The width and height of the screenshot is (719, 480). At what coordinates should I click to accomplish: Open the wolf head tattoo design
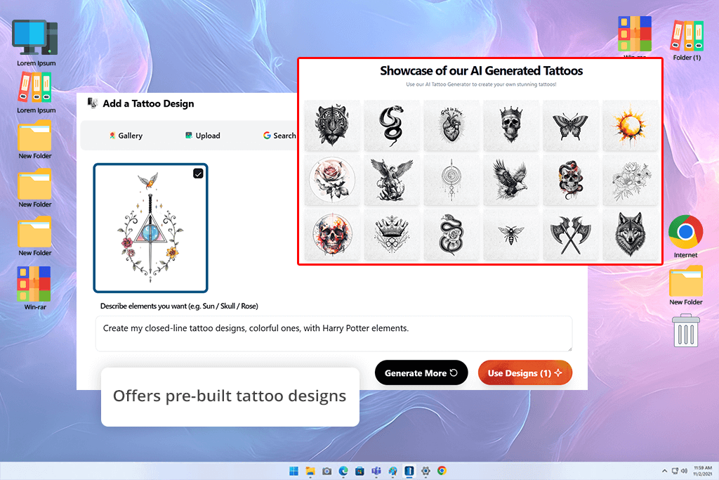[x=630, y=235]
